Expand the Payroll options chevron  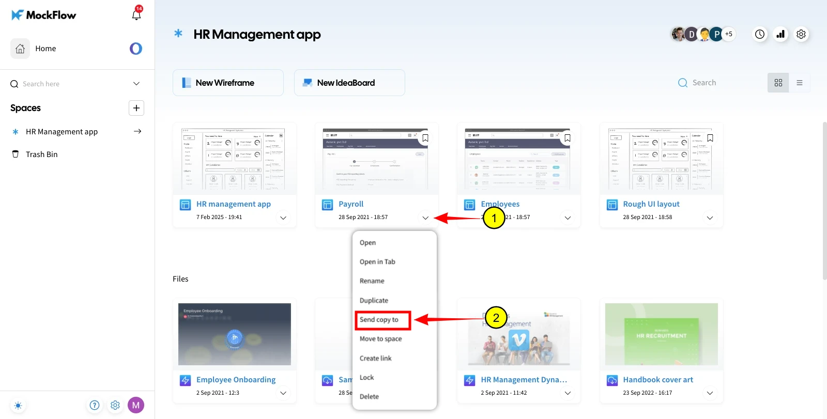pos(425,218)
